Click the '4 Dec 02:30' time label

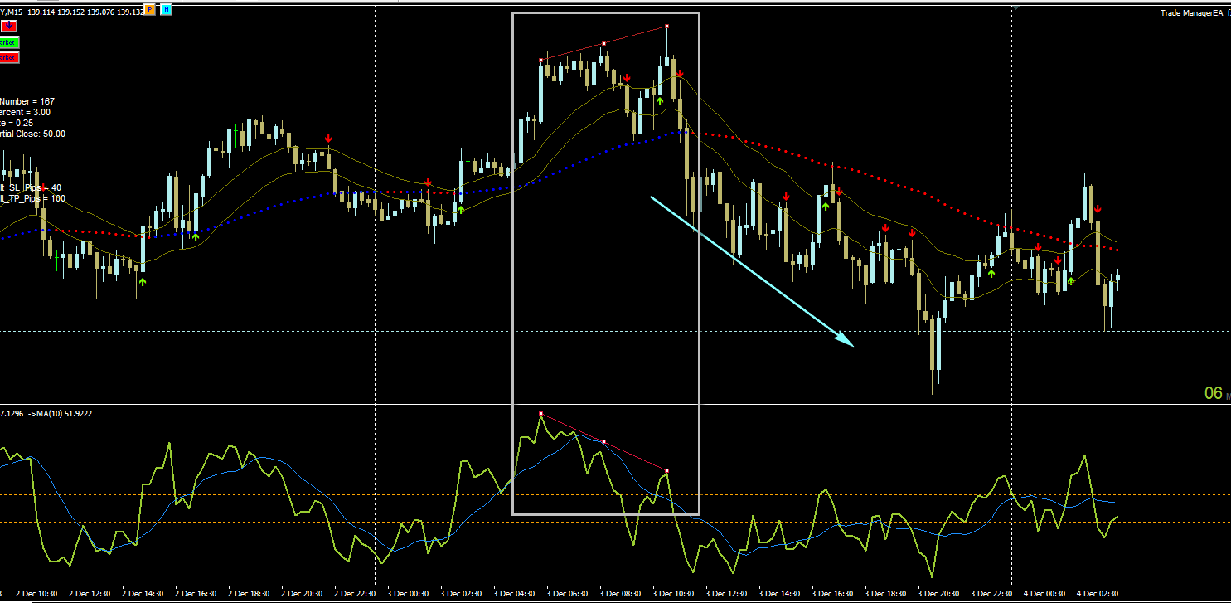pos(1096,594)
